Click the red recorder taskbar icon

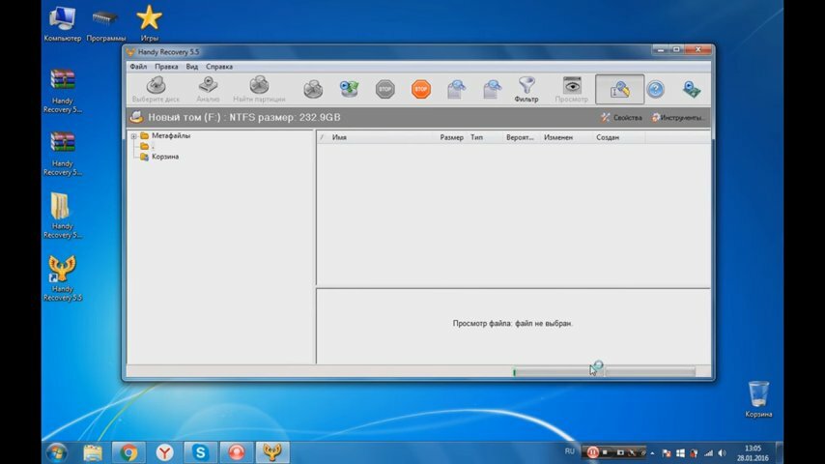click(x=237, y=452)
